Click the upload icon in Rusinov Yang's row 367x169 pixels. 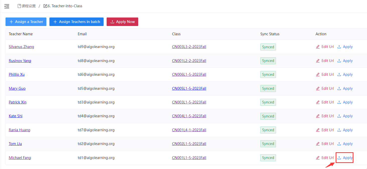339,61
